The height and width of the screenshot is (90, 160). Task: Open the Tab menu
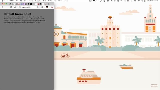(x=55, y=1)
